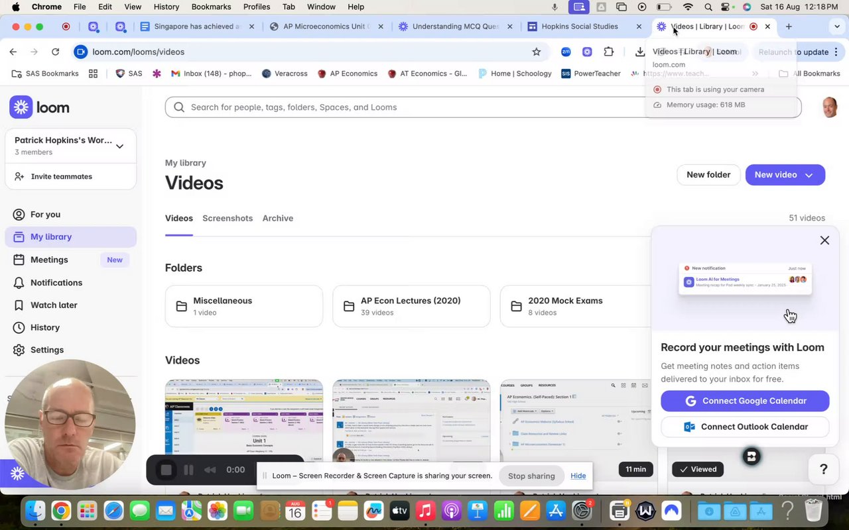
Task: Select the Videos tab in My library
Action: pos(179,218)
